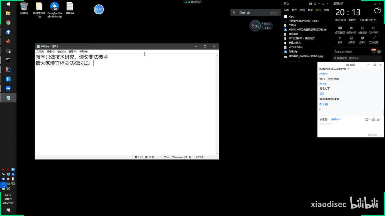This screenshot has width=385, height=216.
Task: Open the 编辑(E) menu in Notepad
Action: tap(51, 52)
